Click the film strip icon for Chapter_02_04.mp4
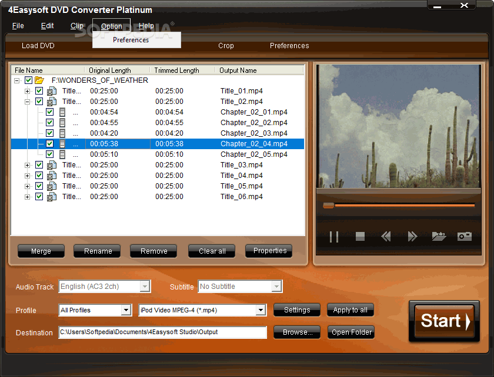The image size is (494, 377). 62,144
